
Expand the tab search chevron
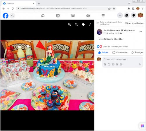(129, 4)
